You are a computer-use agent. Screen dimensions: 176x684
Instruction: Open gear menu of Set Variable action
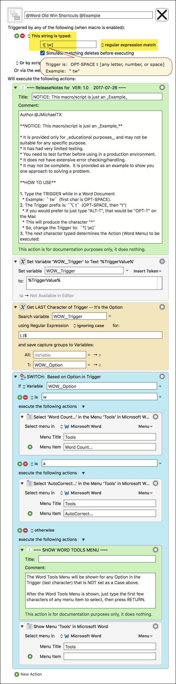[x=162, y=261]
